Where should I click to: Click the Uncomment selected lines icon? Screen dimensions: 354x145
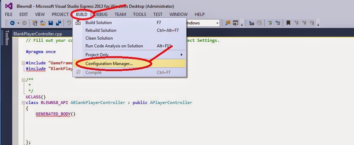coord(278,23)
